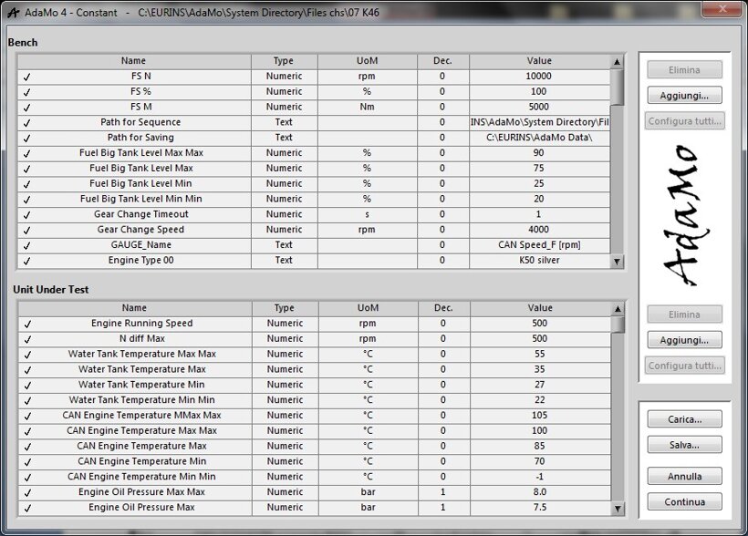Toggle checkmark beside Gear Change Speed
The image size is (748, 536).
[27, 231]
